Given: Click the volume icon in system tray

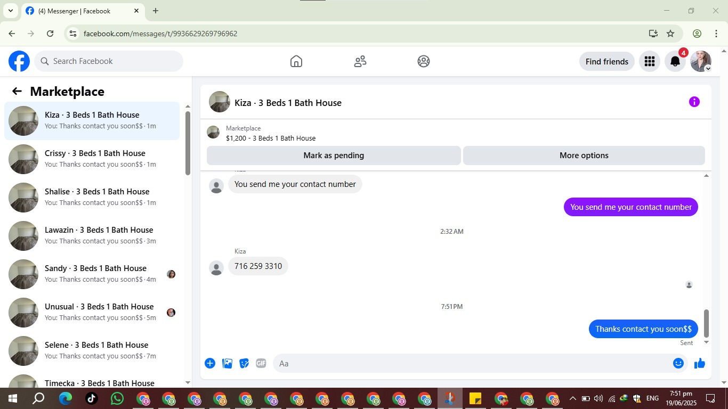Looking at the screenshot, I should point(598,398).
